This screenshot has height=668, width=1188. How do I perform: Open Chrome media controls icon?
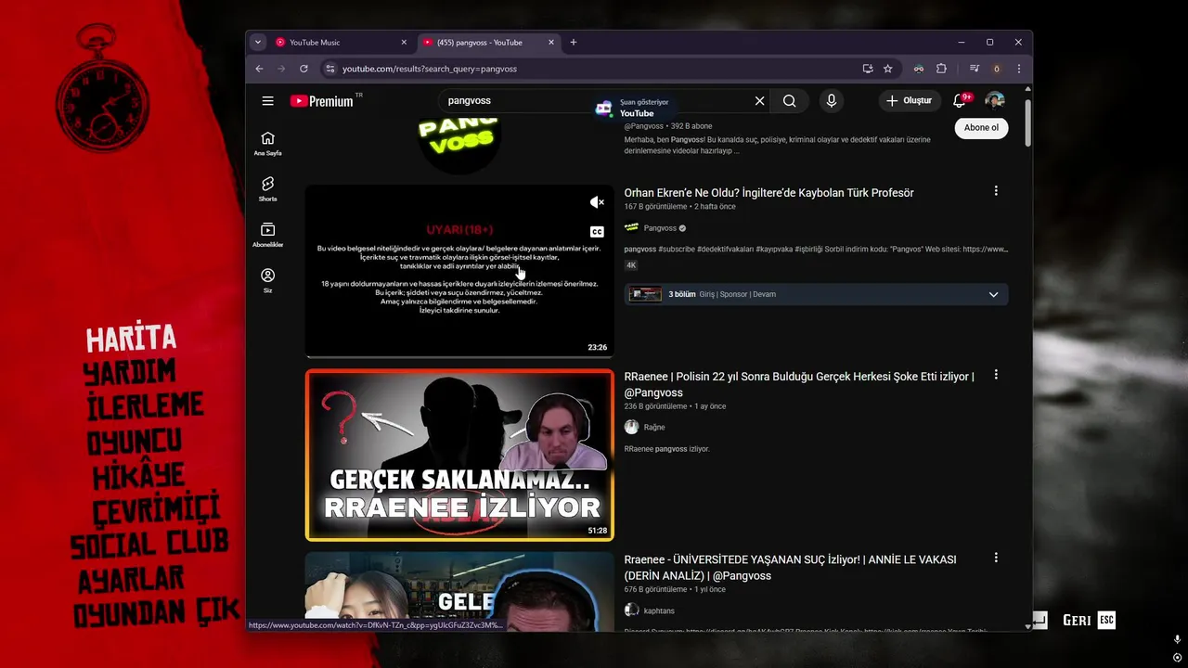point(974,69)
